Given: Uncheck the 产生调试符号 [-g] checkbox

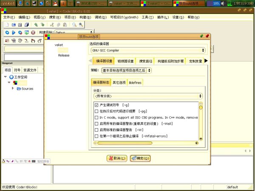Looking at the screenshot, I should coord(96,105).
